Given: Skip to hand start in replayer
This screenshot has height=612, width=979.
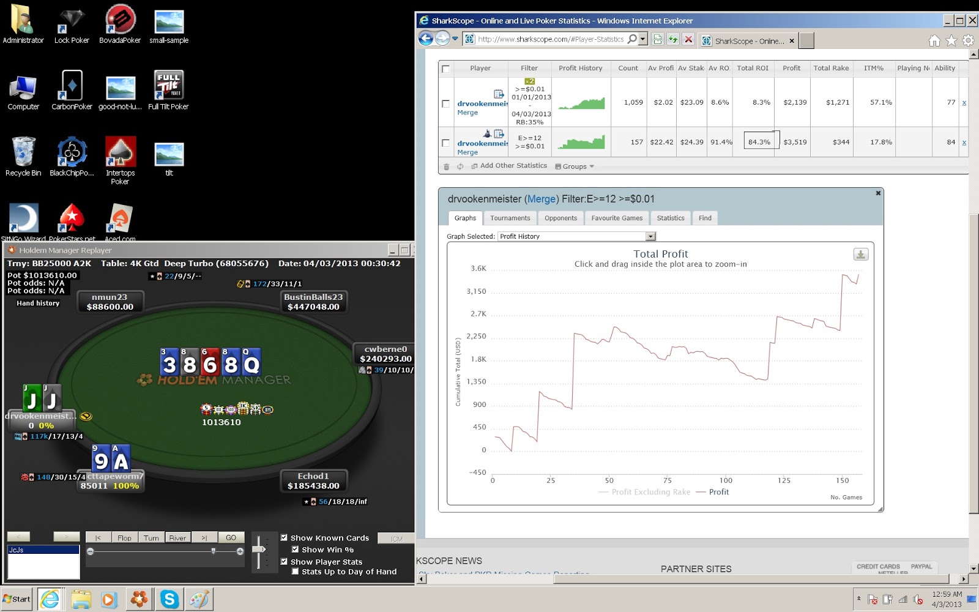Looking at the screenshot, I should coord(98,537).
